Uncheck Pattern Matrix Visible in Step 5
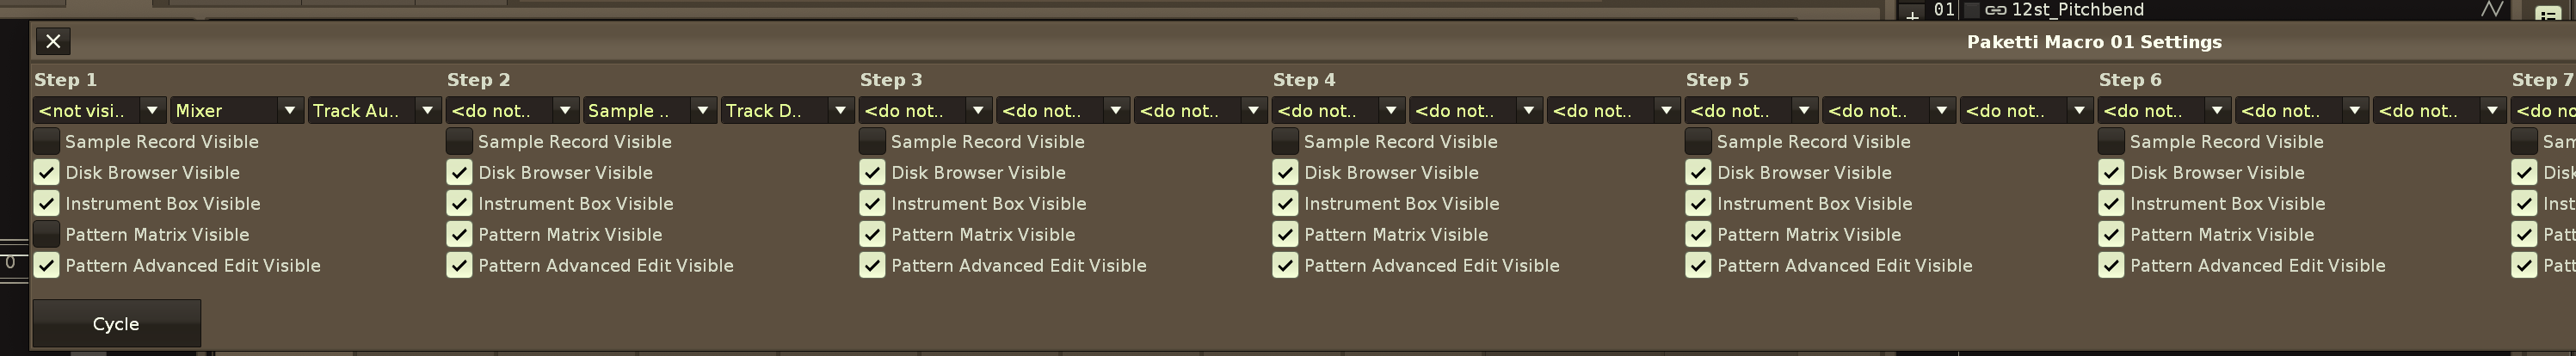The image size is (2576, 356). (x=1699, y=235)
